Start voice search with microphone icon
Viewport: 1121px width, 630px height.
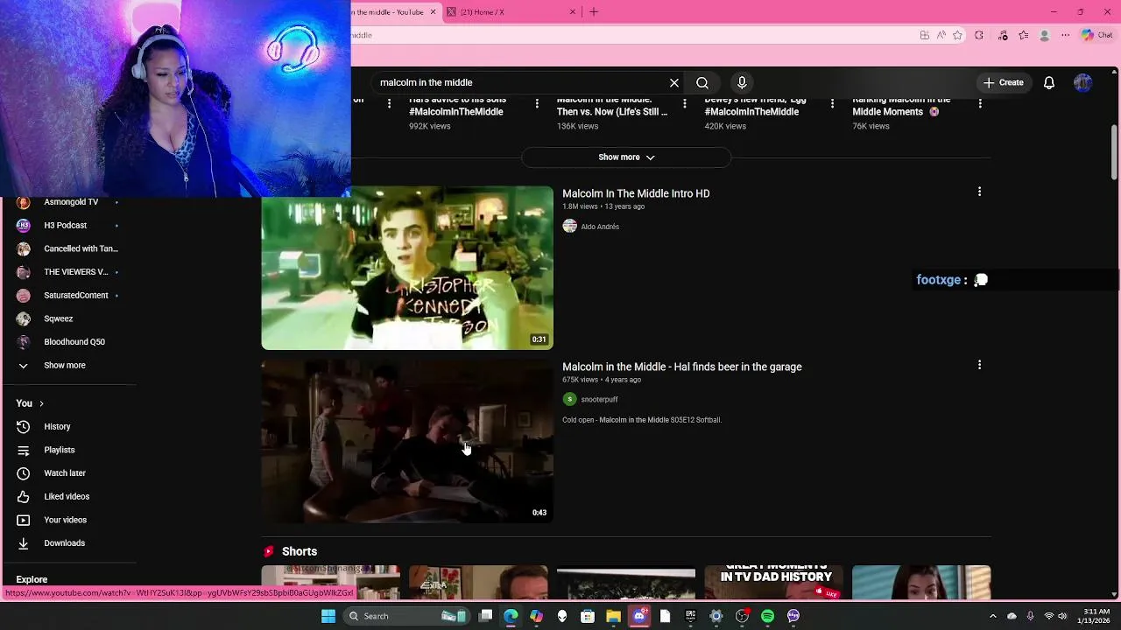[x=742, y=82]
